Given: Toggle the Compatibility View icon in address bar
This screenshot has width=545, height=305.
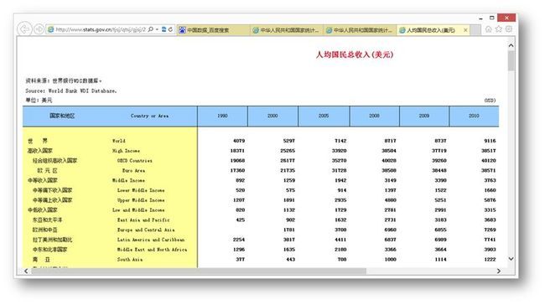Looking at the screenshot, I should pyautogui.click(x=163, y=29).
